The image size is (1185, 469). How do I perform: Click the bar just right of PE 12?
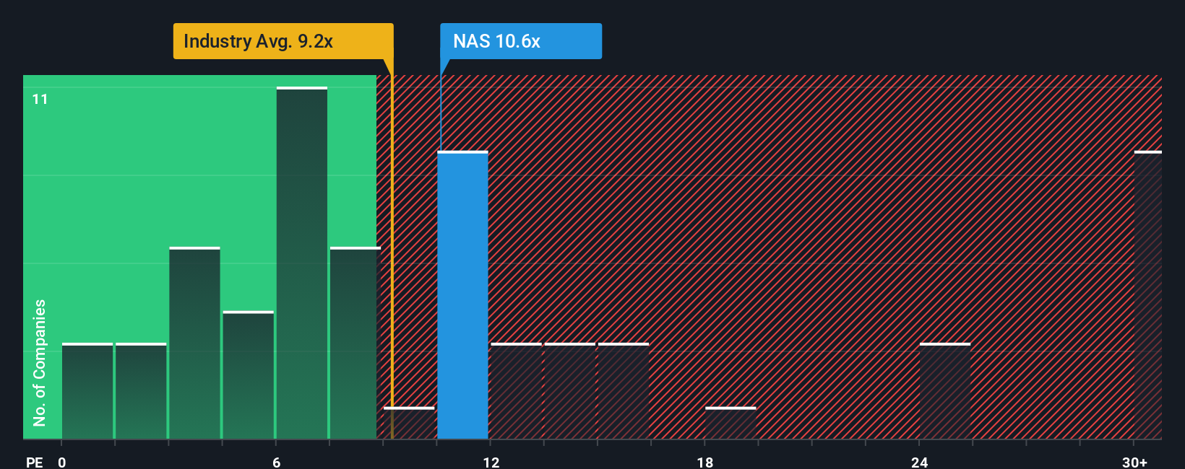click(516, 391)
